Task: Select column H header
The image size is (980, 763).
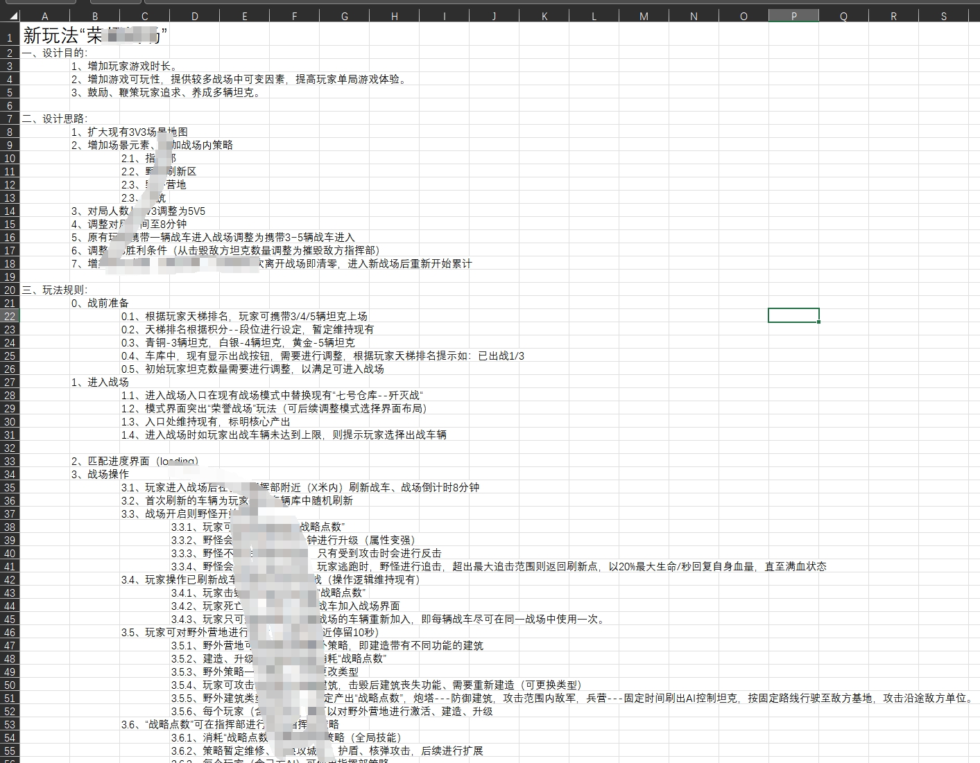Action: [395, 16]
